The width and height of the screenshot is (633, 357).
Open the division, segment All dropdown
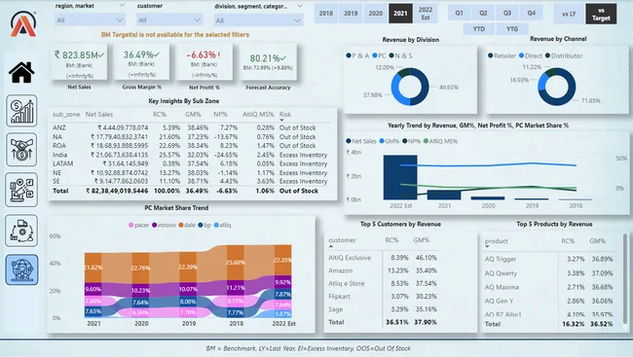258,20
